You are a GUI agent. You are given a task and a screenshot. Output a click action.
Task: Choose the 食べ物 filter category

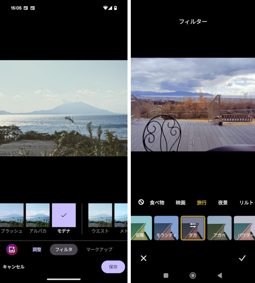157,202
